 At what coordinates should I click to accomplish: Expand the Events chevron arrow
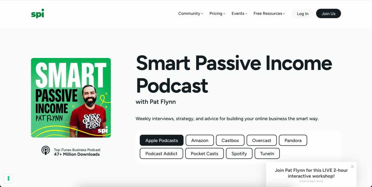[x=246, y=14]
